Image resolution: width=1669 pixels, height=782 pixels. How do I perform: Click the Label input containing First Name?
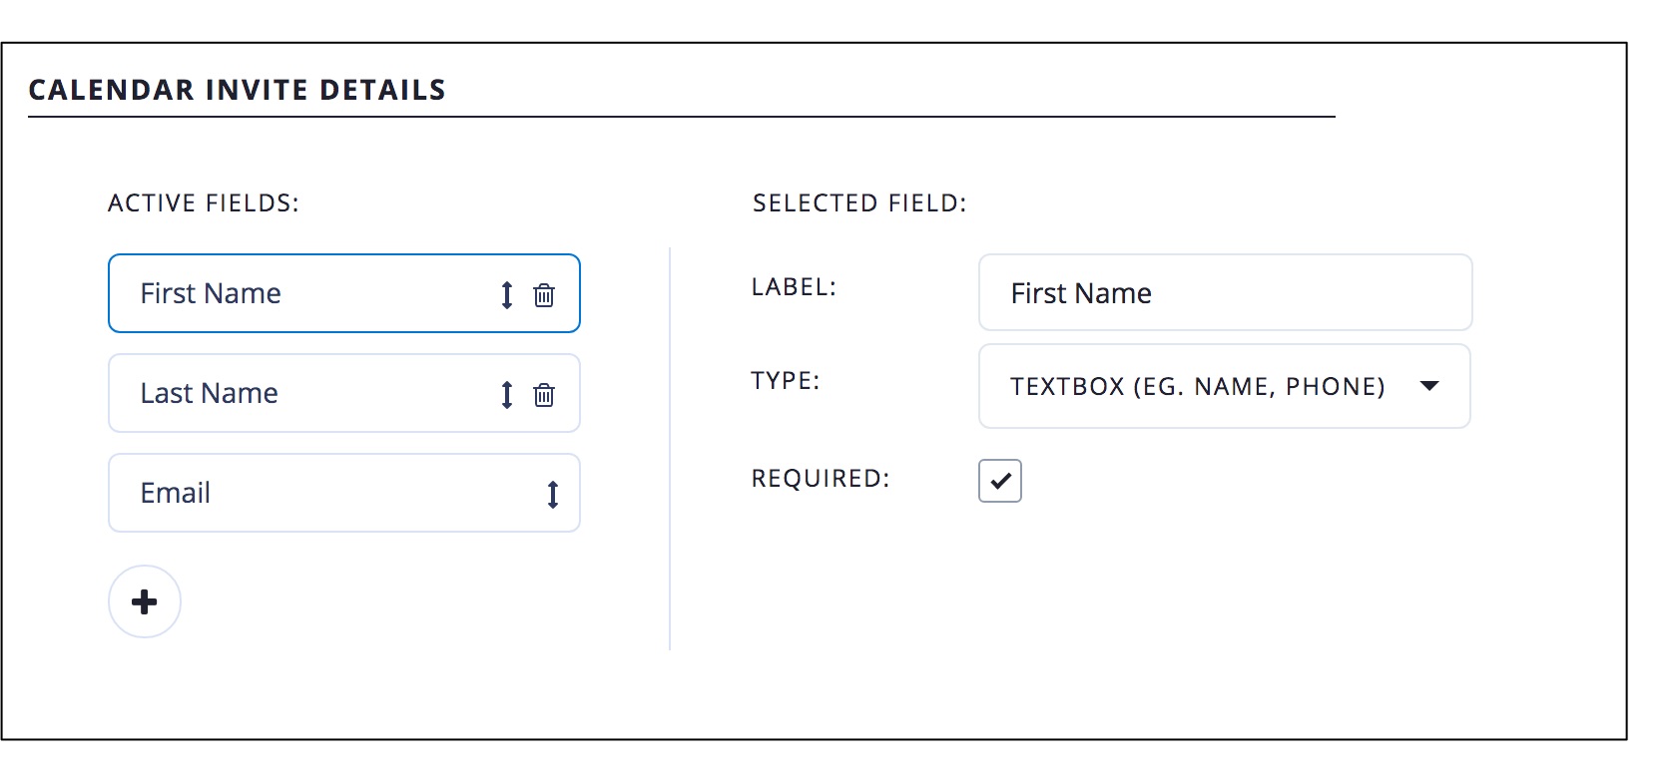coord(1225,293)
